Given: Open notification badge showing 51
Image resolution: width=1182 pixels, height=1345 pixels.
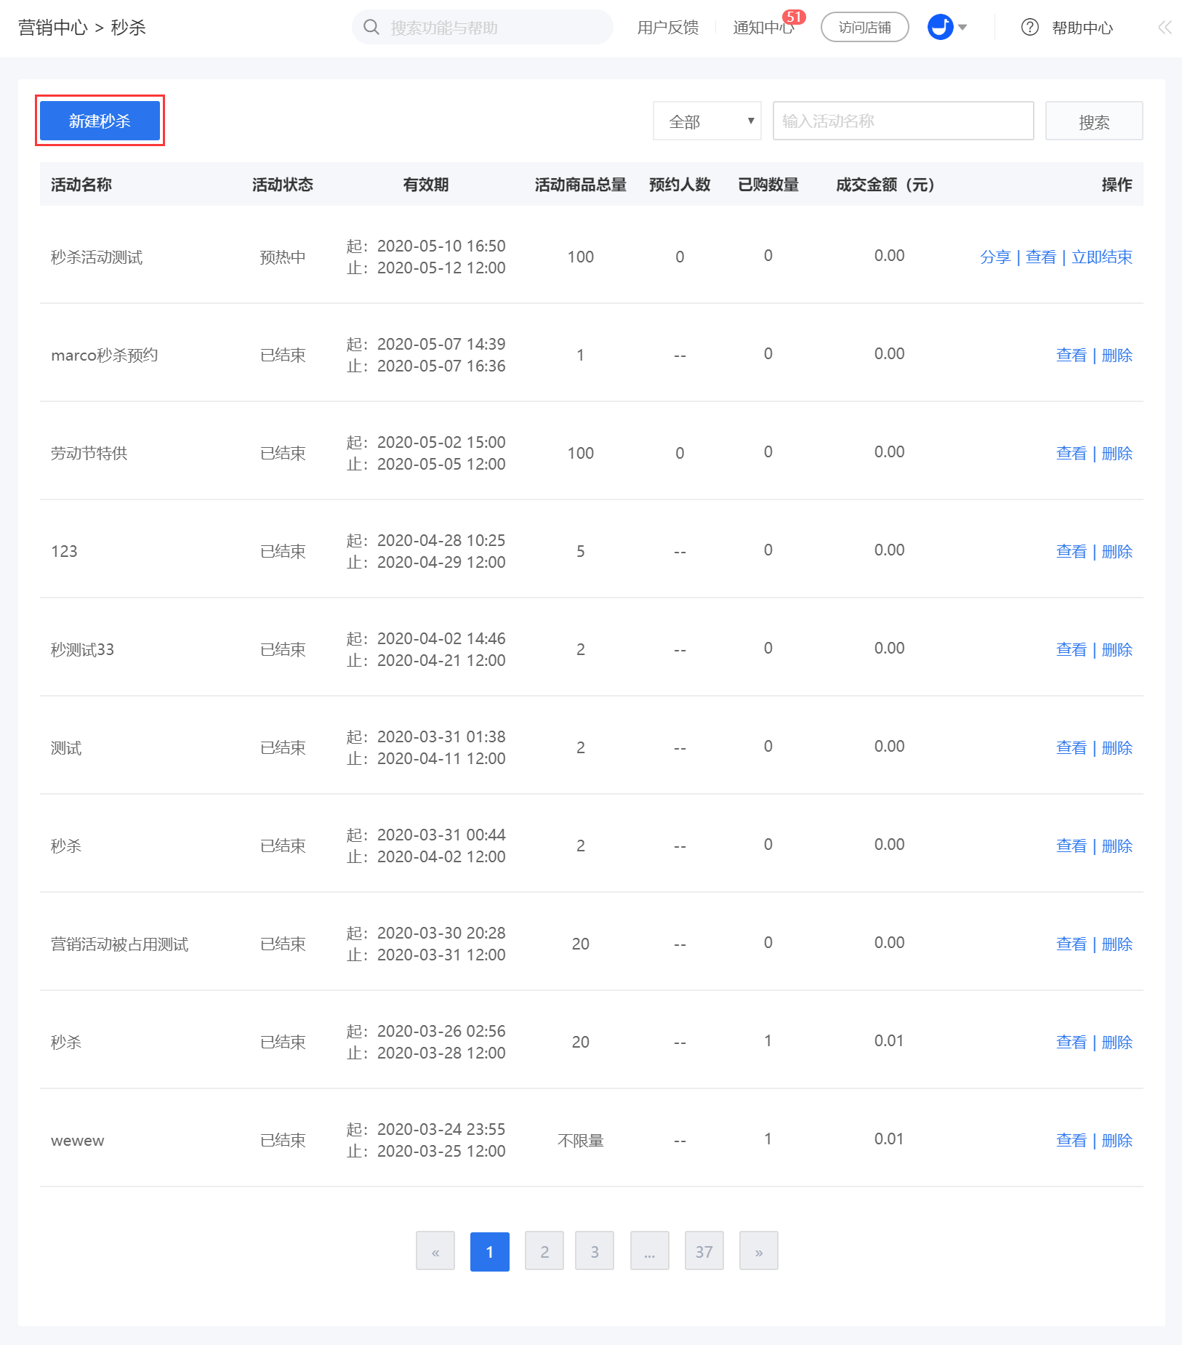Looking at the screenshot, I should point(793,17).
